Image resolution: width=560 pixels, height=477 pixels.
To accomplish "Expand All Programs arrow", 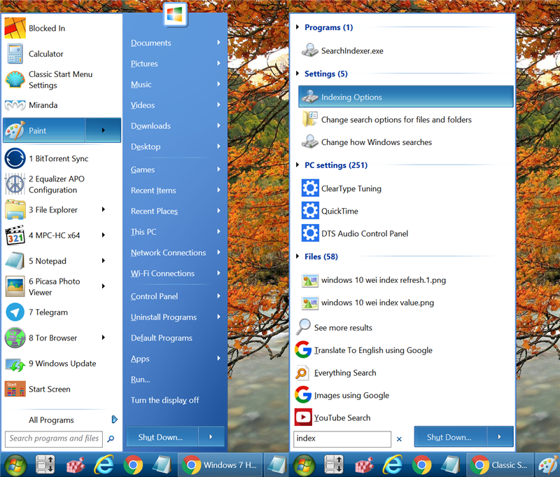I will 115,420.
